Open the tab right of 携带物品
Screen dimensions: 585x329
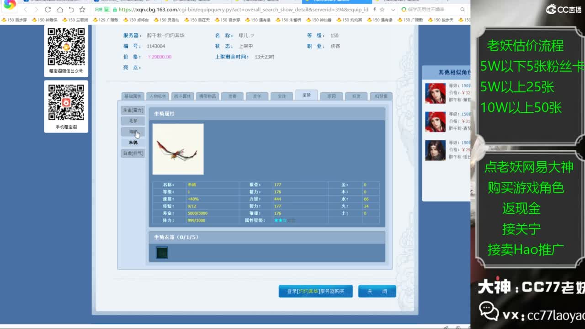(x=232, y=96)
